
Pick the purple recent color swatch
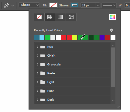tap(102, 38)
